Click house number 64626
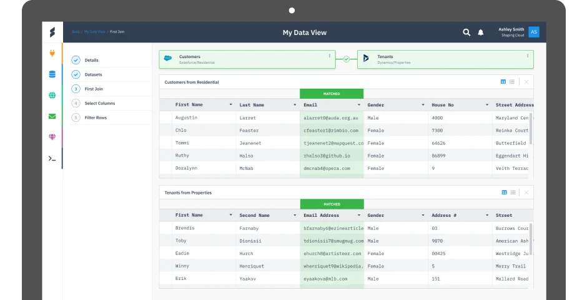Image resolution: width=587 pixels, height=300 pixels. [x=438, y=143]
